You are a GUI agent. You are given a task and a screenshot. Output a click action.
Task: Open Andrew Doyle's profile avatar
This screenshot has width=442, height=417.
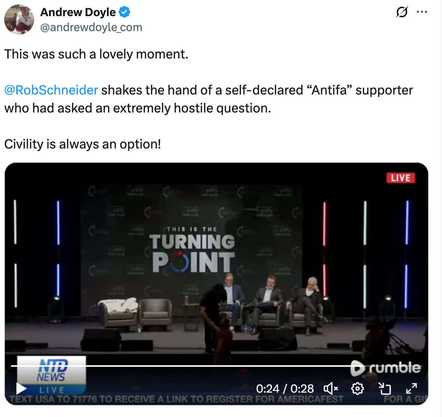click(19, 19)
